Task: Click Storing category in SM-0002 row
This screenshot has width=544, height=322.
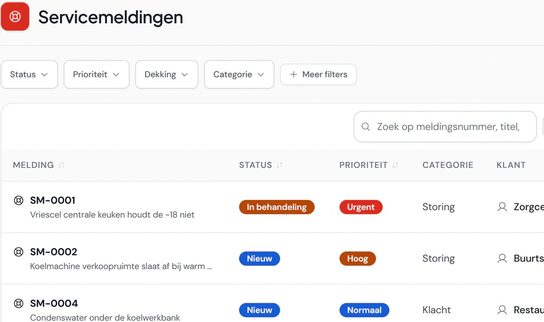Action: point(438,258)
